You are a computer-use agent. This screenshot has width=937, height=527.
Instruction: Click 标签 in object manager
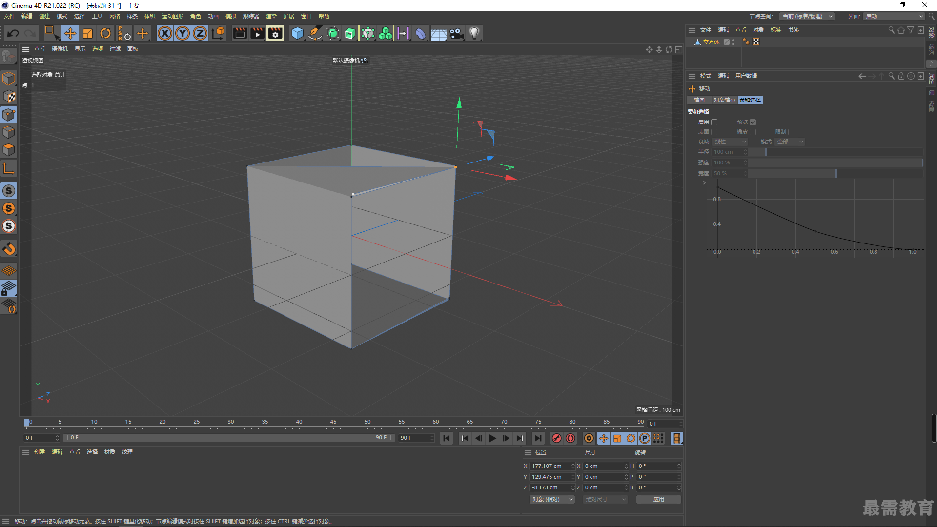pyautogui.click(x=776, y=30)
